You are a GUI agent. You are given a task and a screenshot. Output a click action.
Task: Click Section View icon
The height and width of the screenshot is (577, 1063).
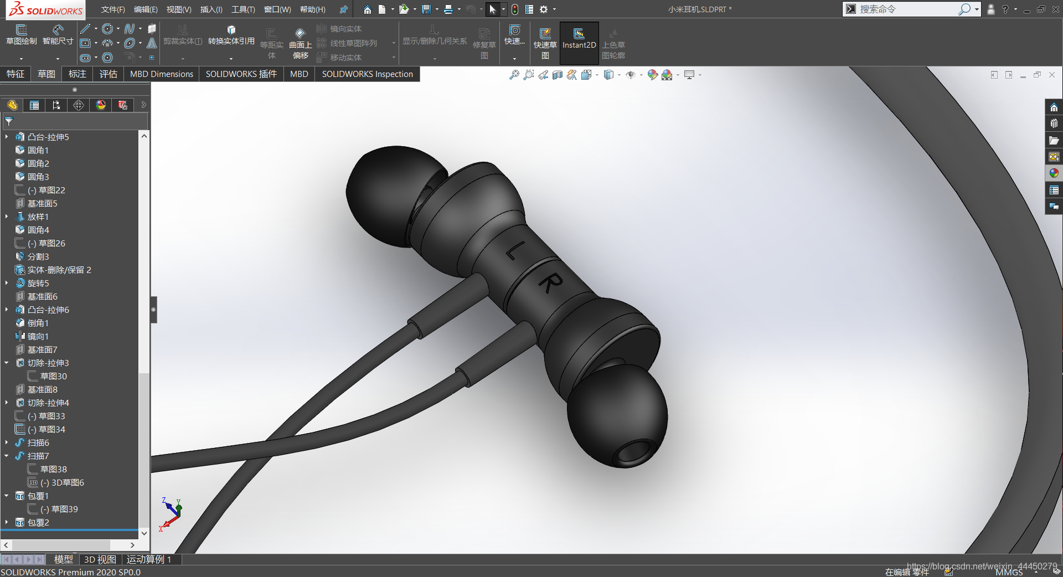(558, 75)
